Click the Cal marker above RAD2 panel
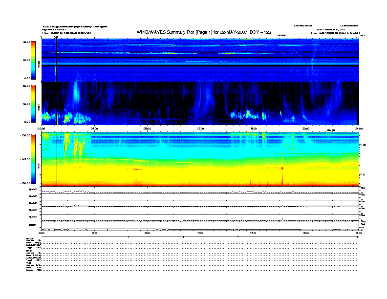The width and height of the screenshot is (387, 299). coord(56,37)
